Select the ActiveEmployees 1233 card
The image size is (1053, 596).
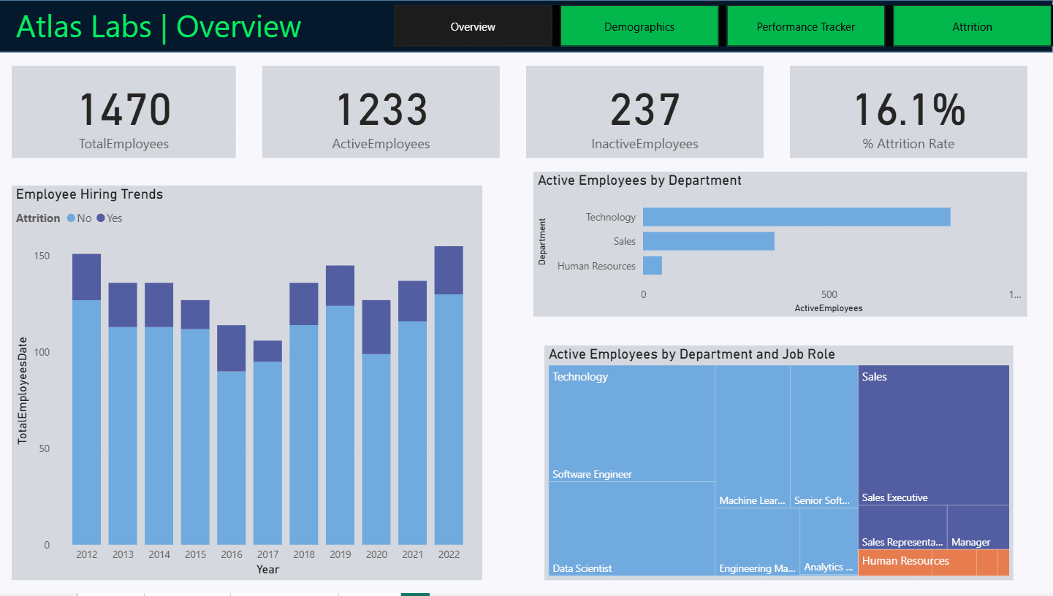pyautogui.click(x=381, y=112)
